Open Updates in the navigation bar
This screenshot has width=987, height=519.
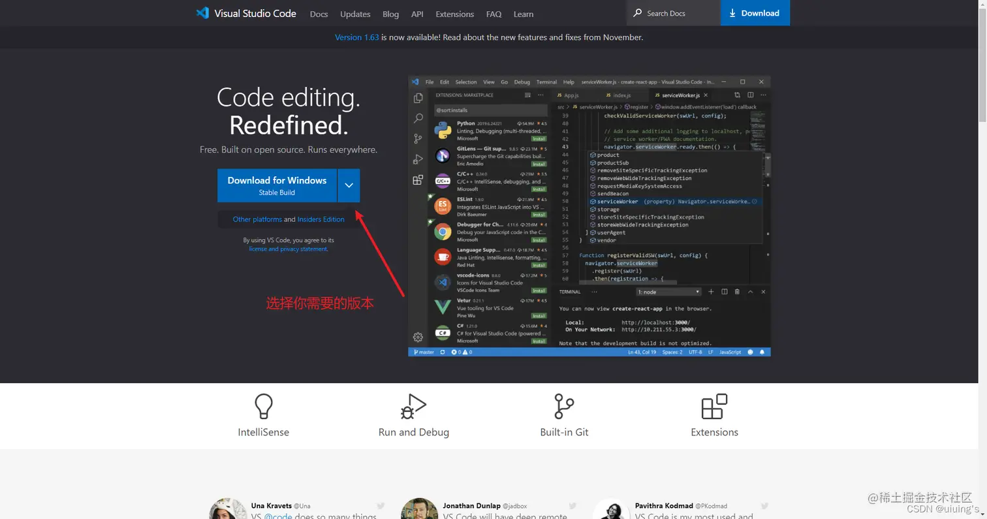pos(355,14)
